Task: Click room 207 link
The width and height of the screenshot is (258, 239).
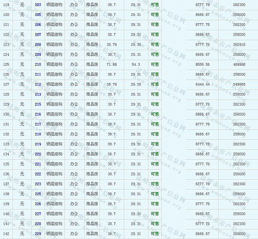Action: (x=38, y=34)
